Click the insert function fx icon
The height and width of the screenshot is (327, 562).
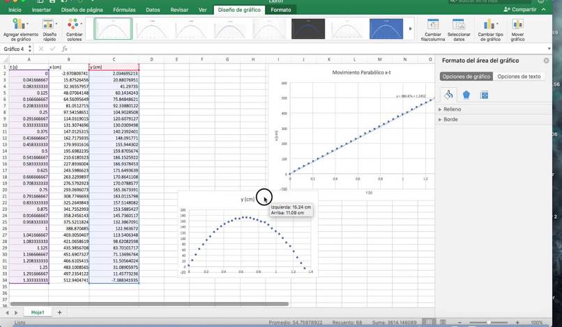pos(65,49)
